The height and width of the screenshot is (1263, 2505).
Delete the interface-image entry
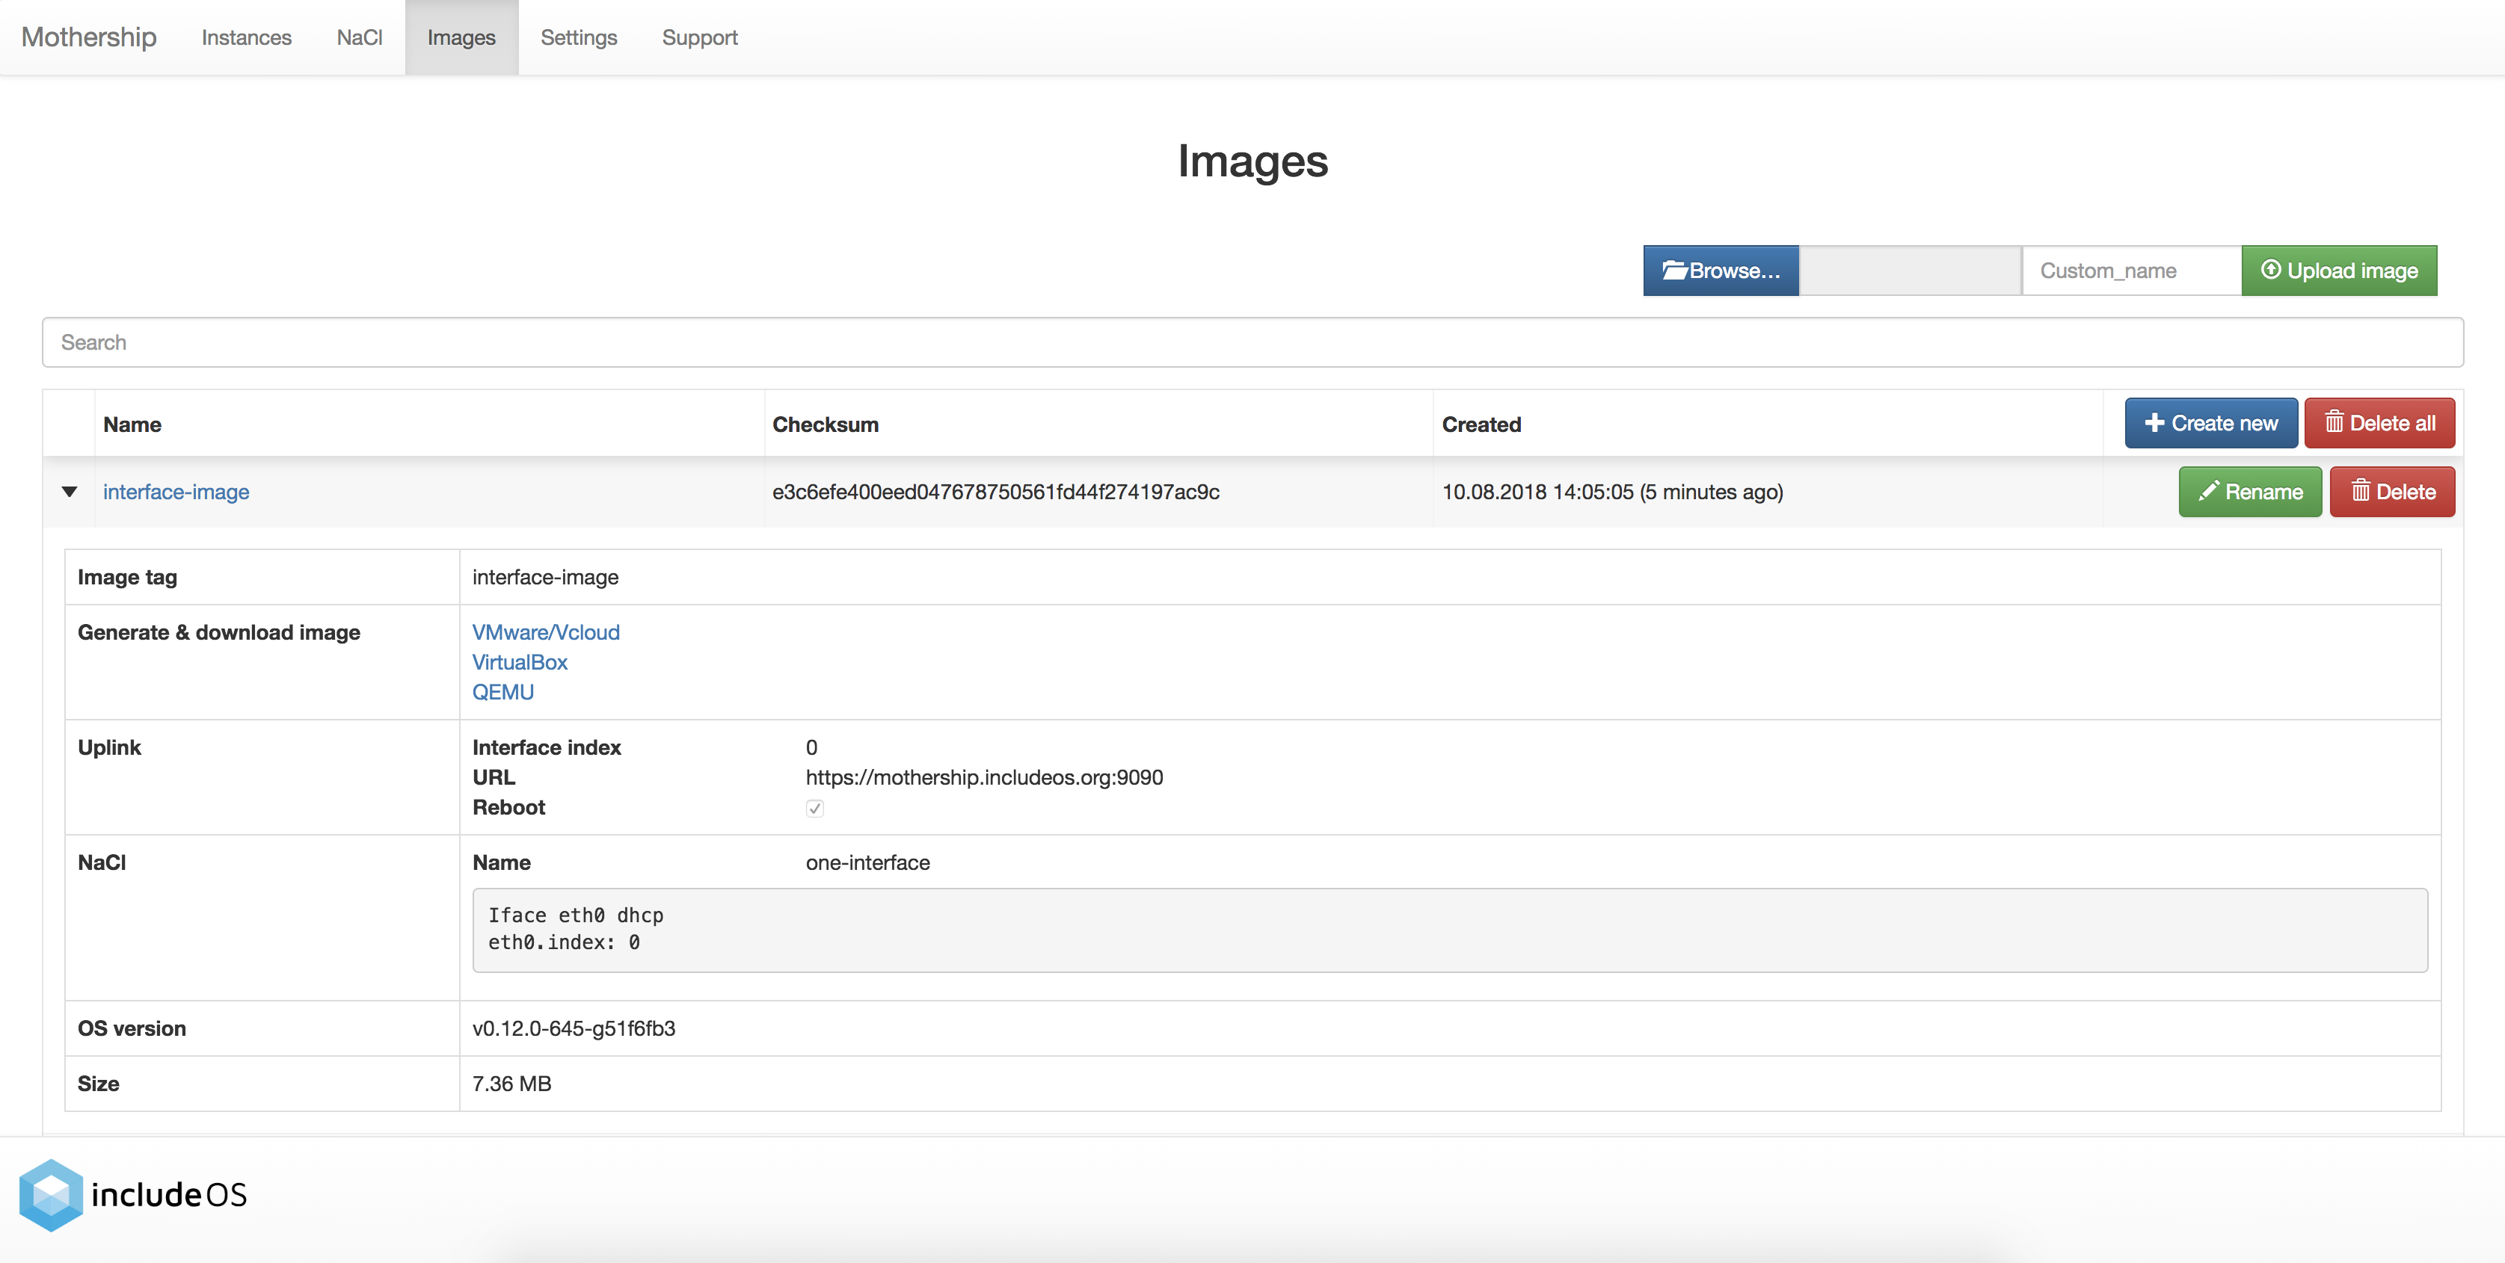click(2391, 492)
